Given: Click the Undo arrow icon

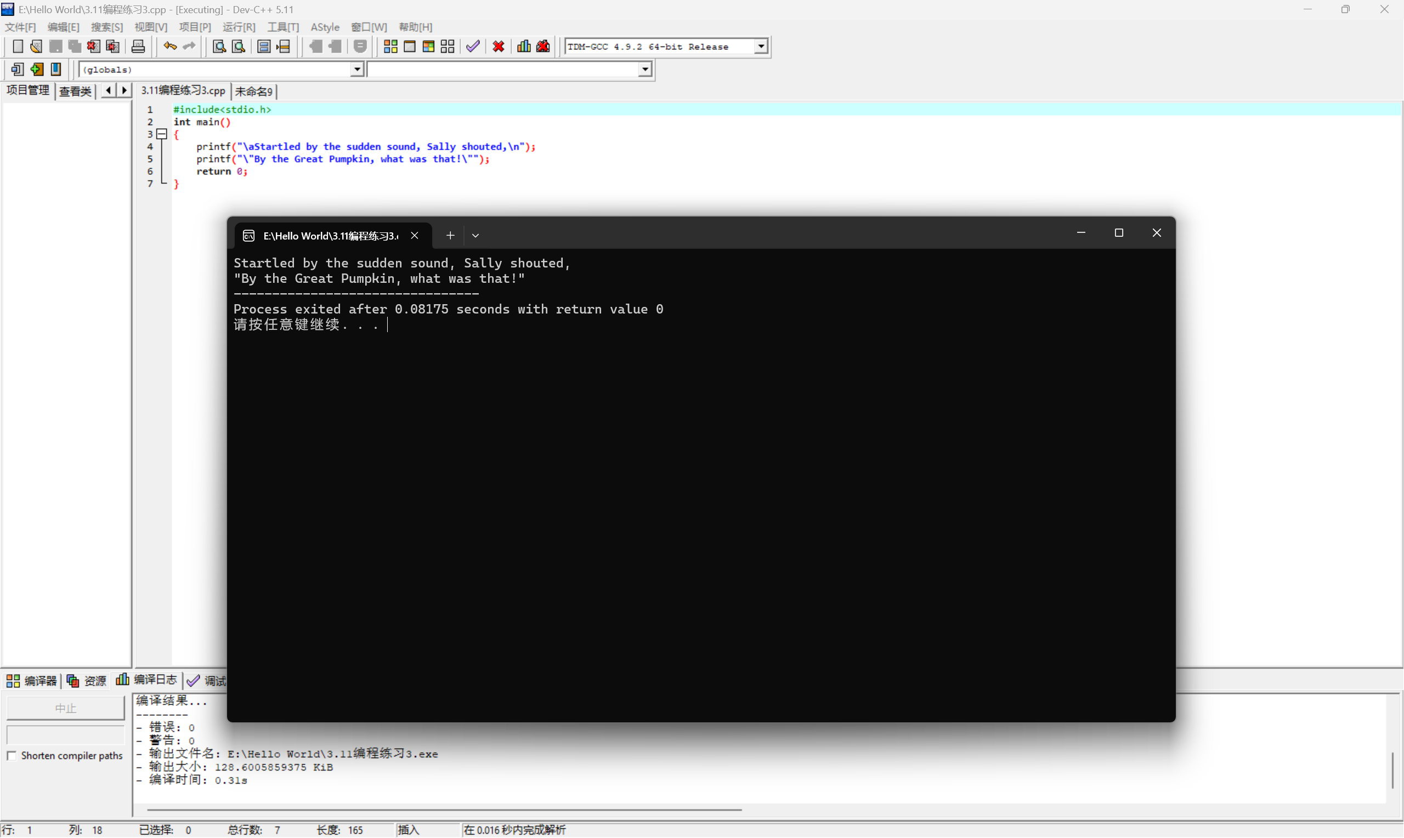Looking at the screenshot, I should 169,46.
